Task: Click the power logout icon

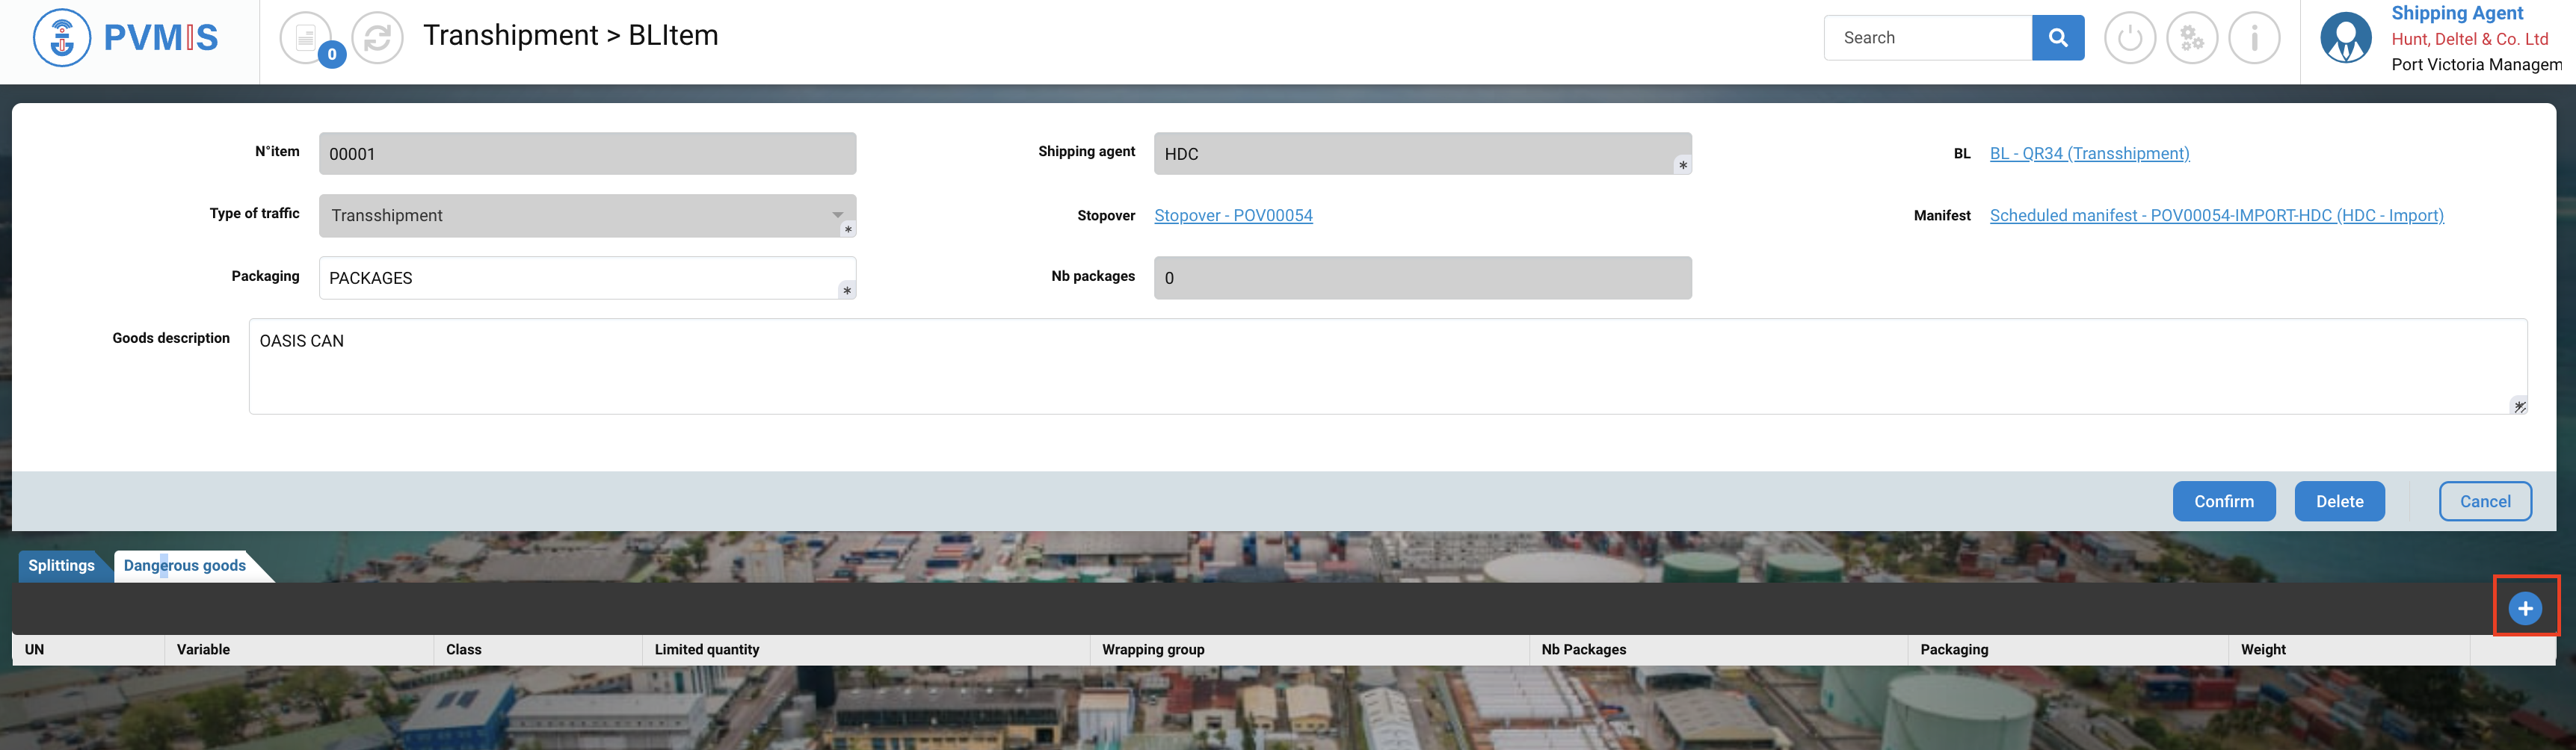Action: click(2129, 38)
